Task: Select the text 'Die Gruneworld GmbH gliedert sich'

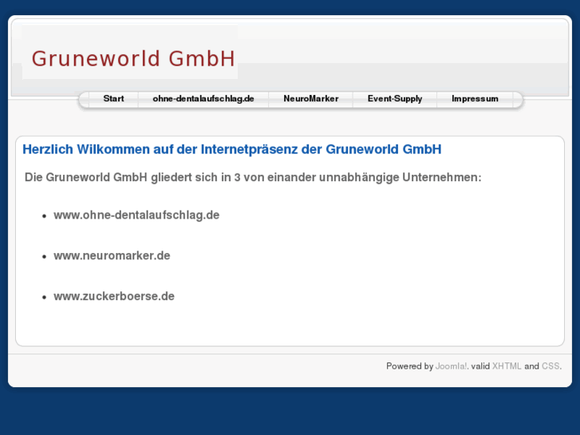Action: (121, 177)
